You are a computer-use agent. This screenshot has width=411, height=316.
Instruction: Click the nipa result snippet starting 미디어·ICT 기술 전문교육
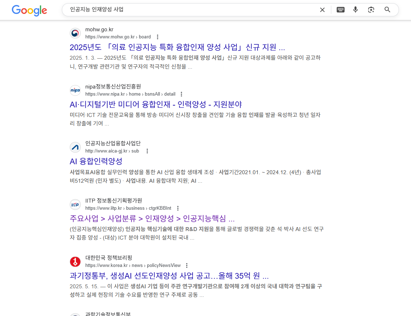(x=195, y=119)
